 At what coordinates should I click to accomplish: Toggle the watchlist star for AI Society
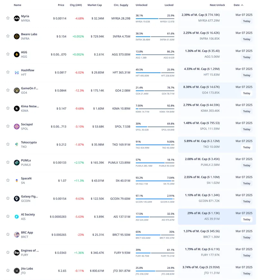click(x=8, y=217)
